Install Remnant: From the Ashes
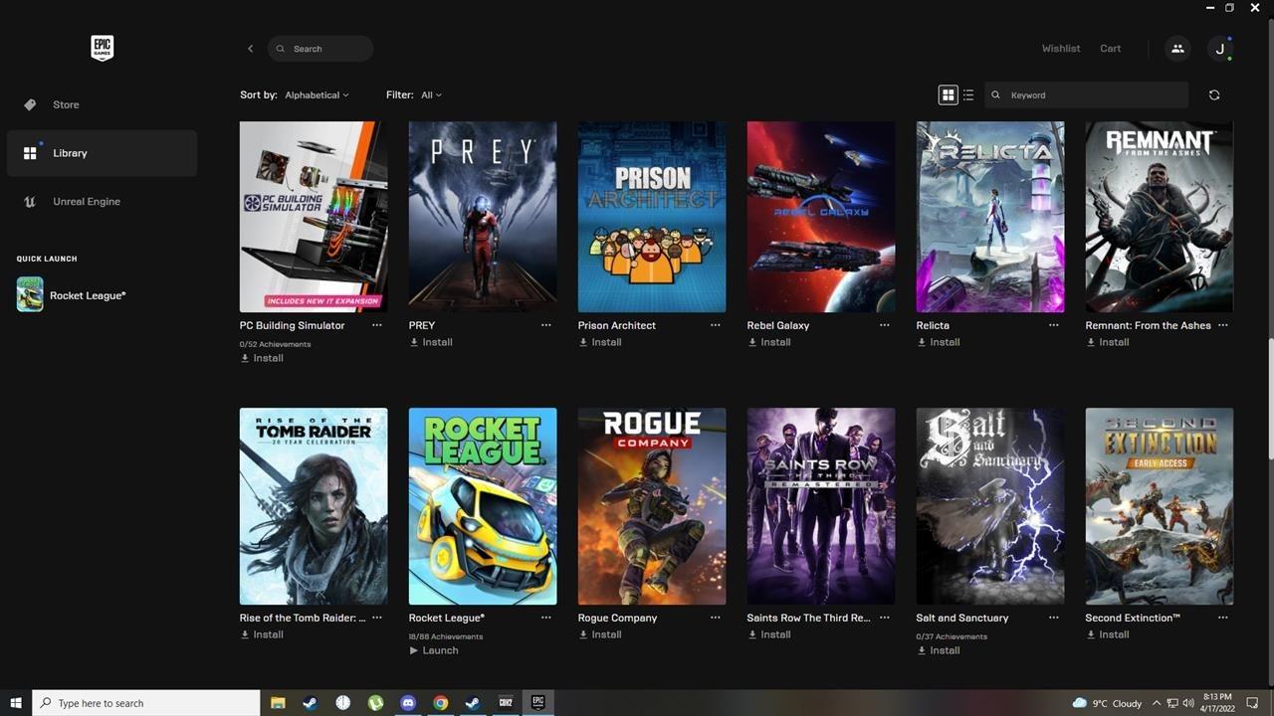This screenshot has height=716, width=1274. tap(1108, 342)
